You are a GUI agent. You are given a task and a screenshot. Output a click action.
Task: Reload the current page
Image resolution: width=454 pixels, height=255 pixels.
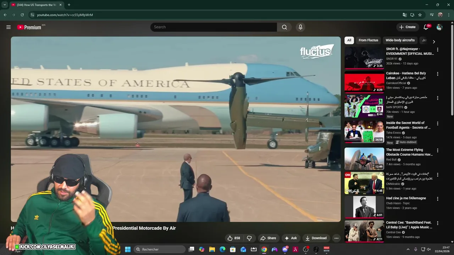pos(22,15)
